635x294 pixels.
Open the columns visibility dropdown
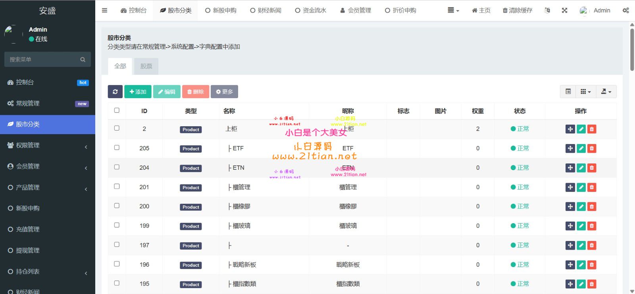(586, 91)
